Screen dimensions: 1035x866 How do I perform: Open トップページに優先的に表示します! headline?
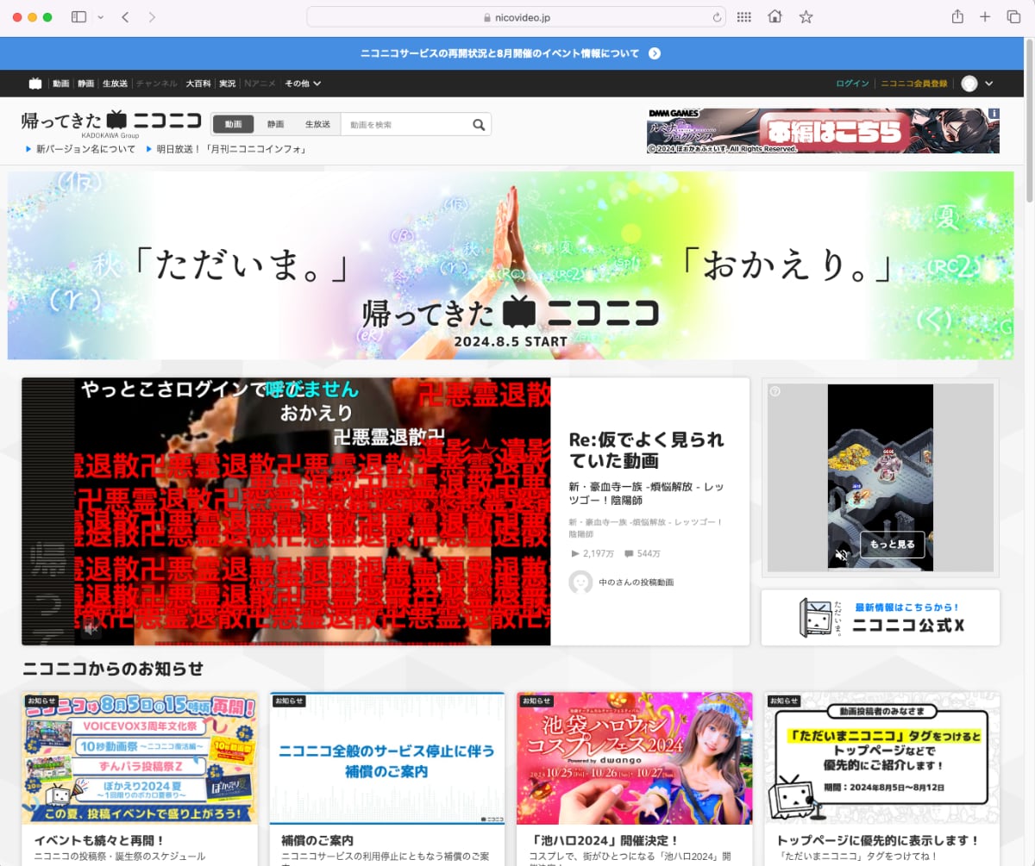[878, 840]
